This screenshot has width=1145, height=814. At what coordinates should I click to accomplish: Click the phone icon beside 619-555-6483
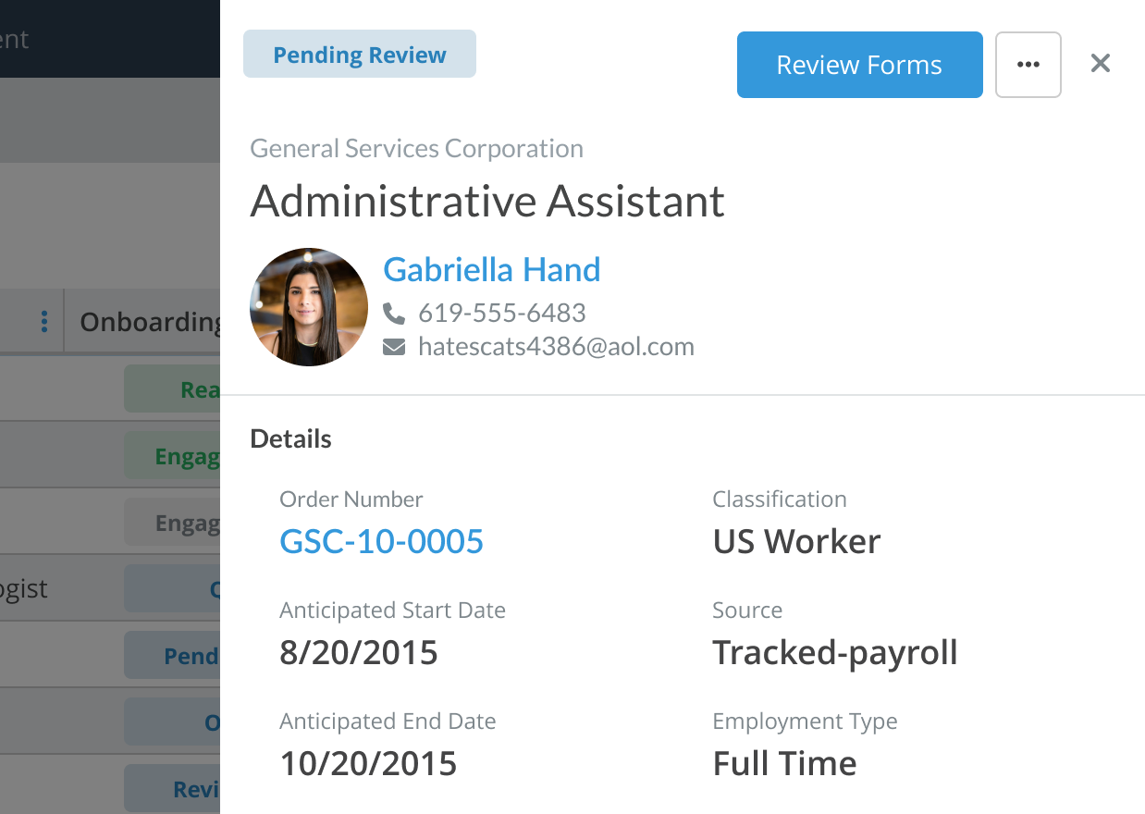394,314
